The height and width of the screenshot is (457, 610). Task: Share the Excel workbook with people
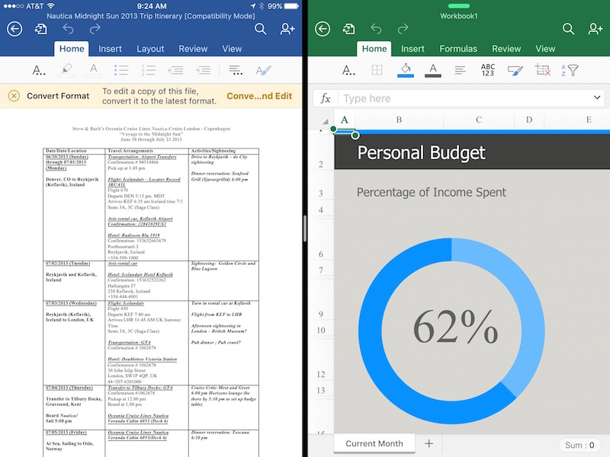coord(596,29)
